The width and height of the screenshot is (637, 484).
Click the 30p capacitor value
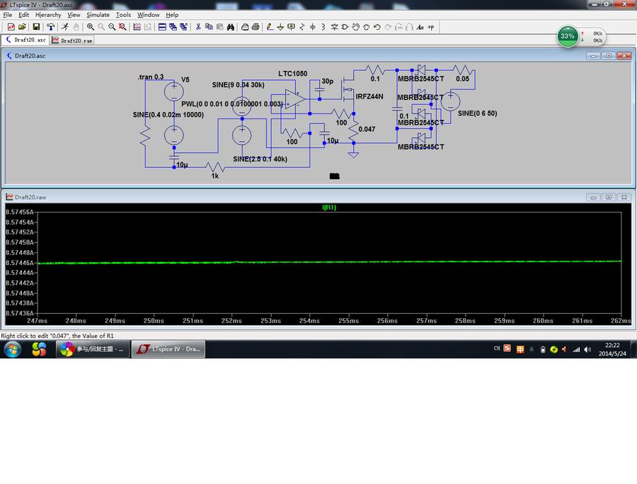click(x=328, y=81)
